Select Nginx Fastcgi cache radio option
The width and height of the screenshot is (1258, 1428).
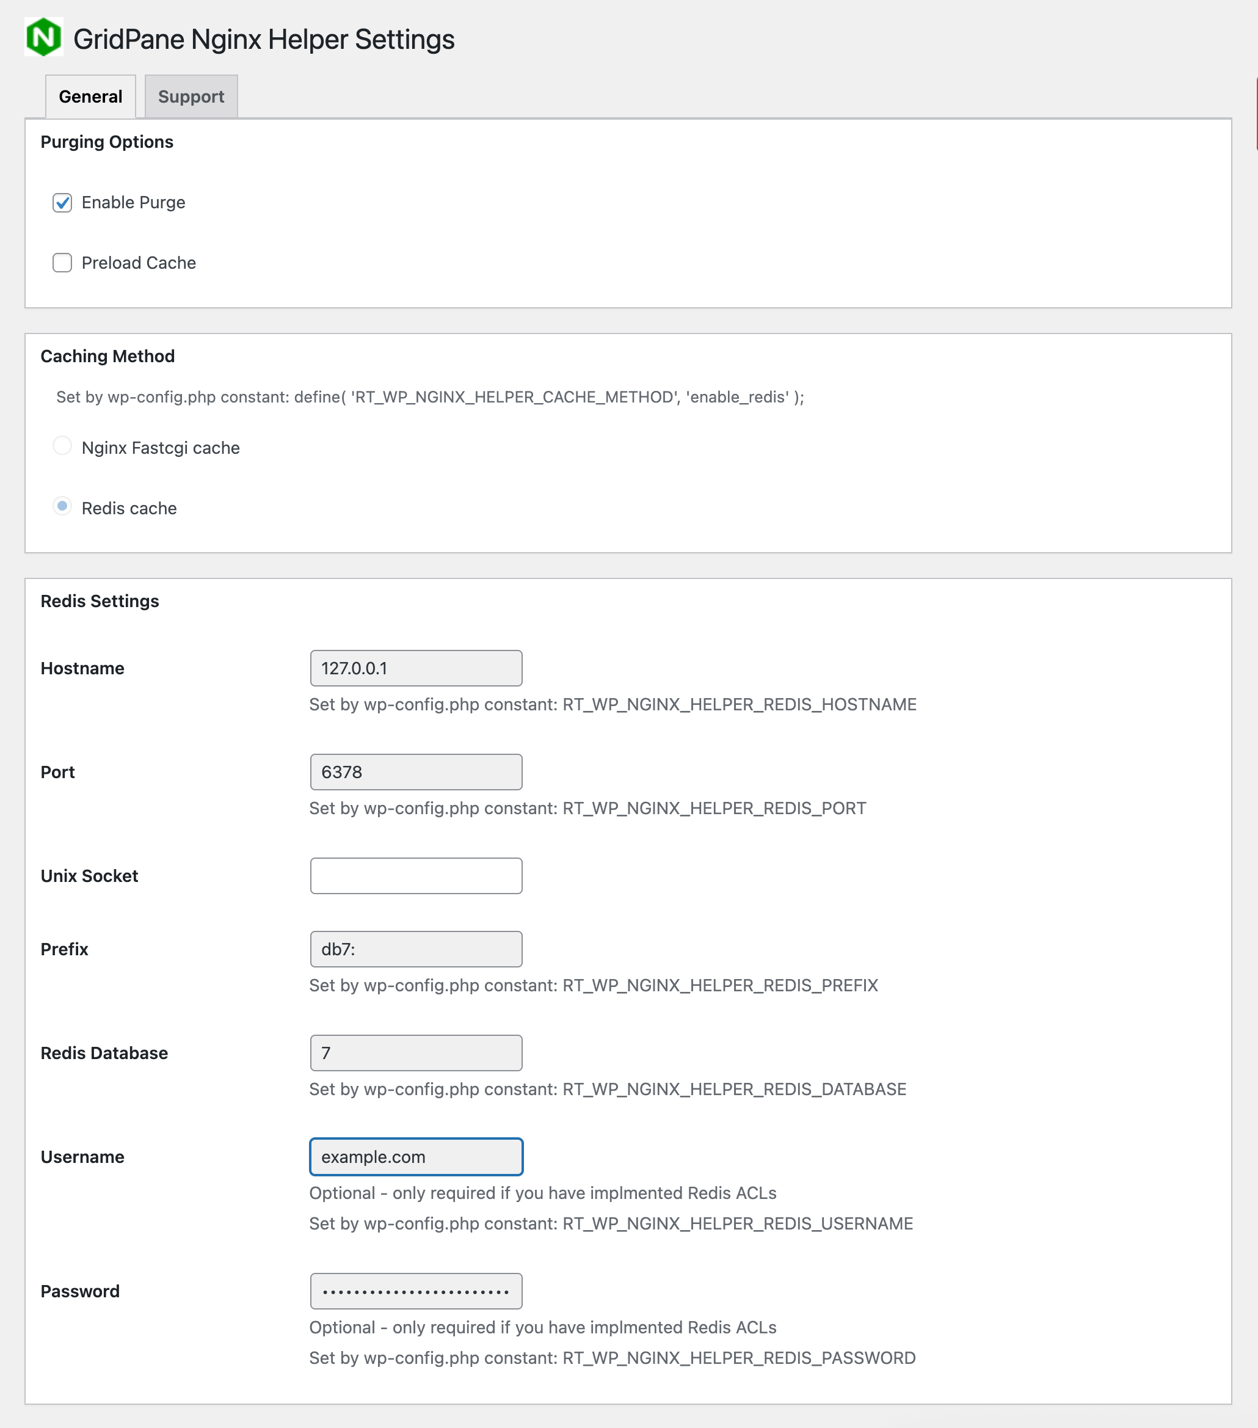pyautogui.click(x=62, y=446)
